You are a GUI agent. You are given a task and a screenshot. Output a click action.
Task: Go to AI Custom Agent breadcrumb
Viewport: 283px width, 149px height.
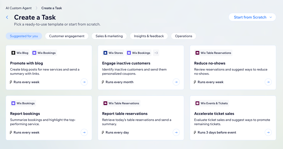(19, 8)
